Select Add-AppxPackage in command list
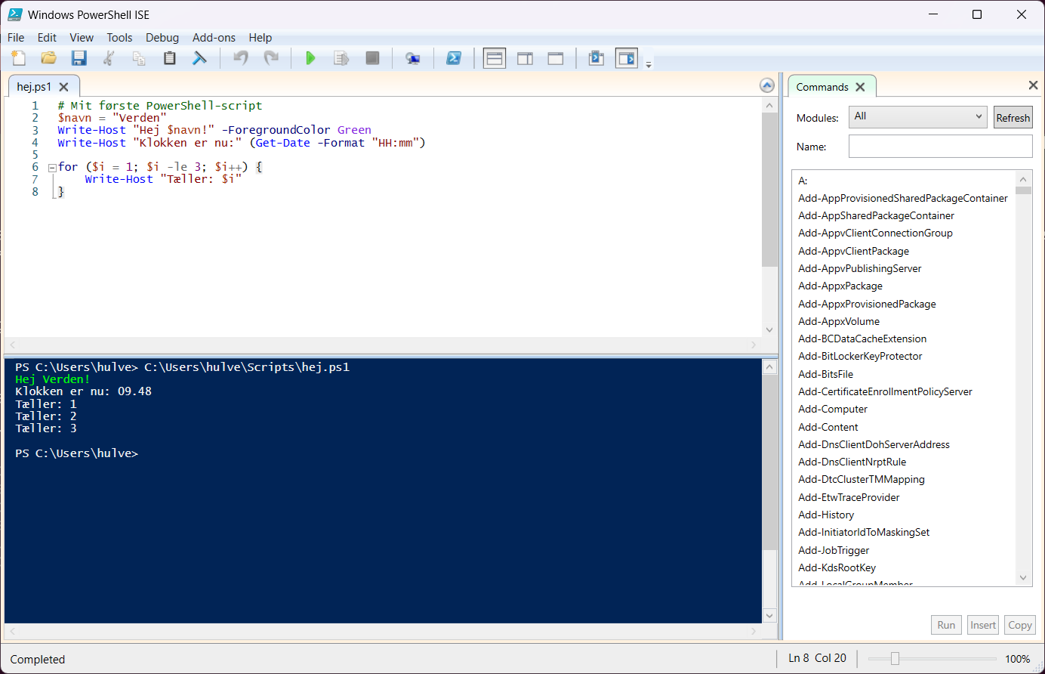 pyautogui.click(x=840, y=286)
